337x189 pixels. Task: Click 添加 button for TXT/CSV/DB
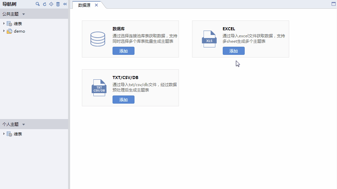(123, 100)
